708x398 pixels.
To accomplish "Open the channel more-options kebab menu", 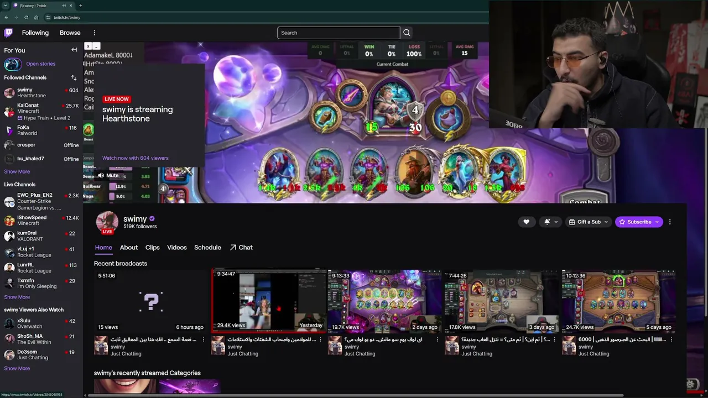I will pyautogui.click(x=670, y=222).
